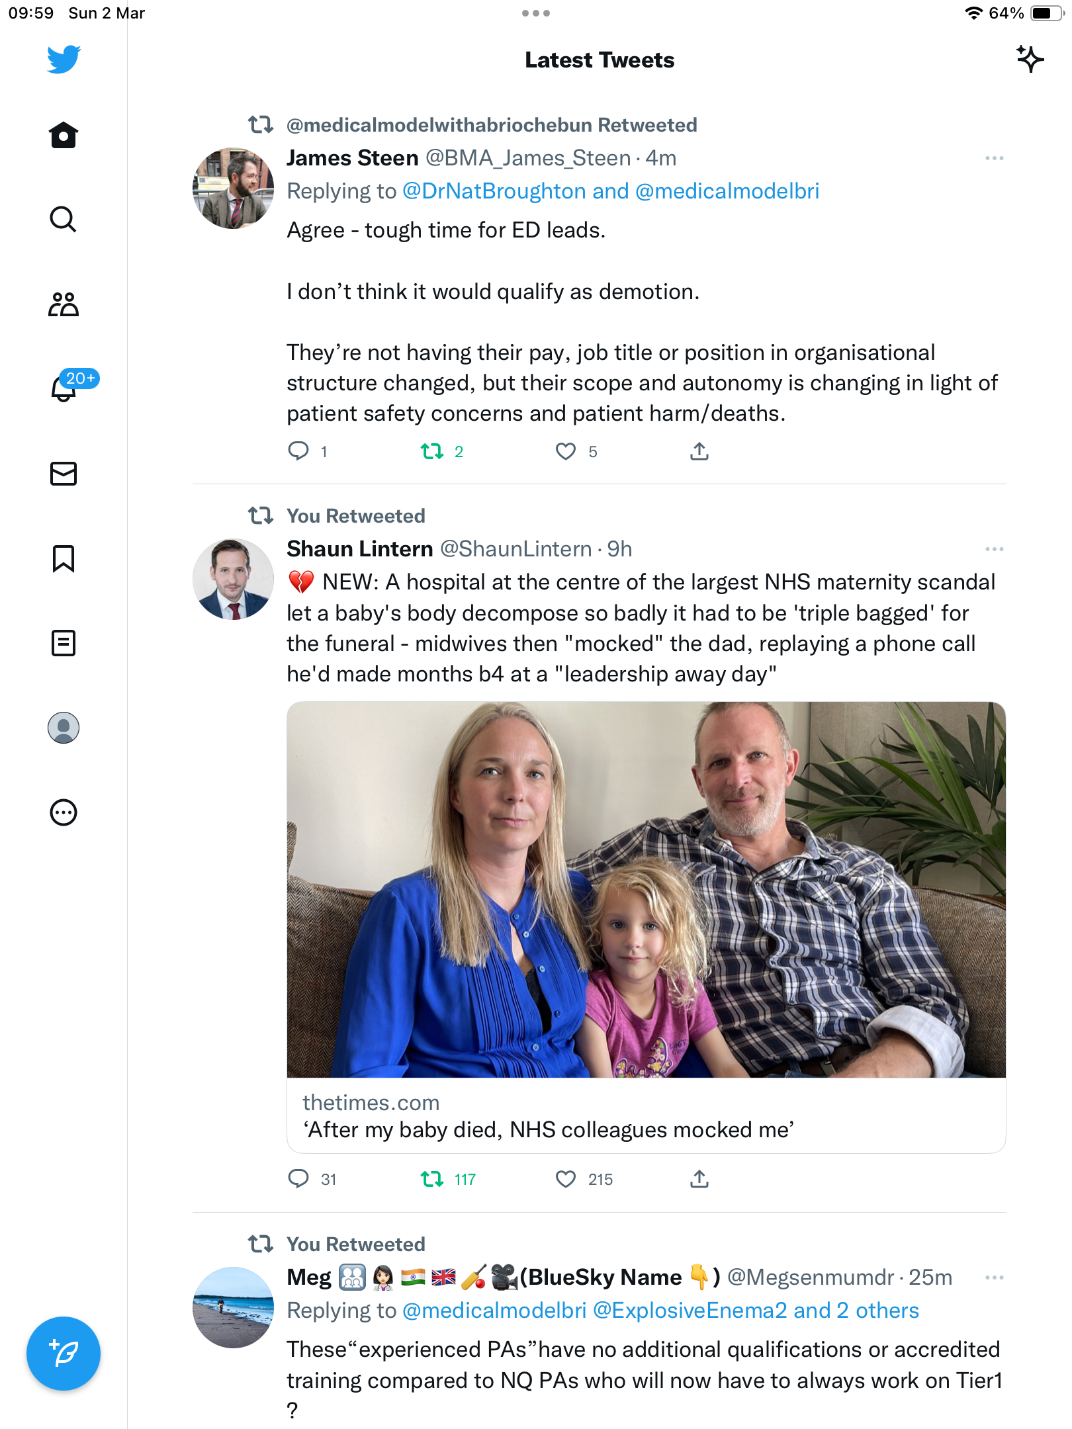Open thetimes.com article family photo
This screenshot has width=1072, height=1429.
(646, 890)
